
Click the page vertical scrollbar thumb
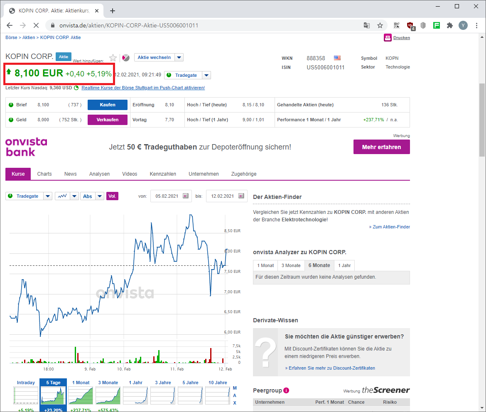coord(482,120)
